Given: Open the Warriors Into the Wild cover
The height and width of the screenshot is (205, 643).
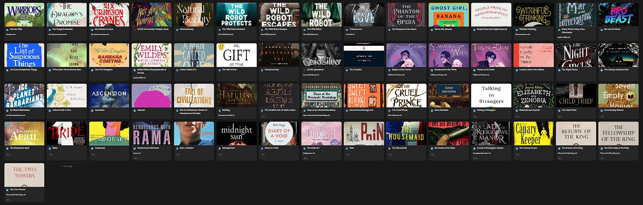Looking at the screenshot, I should tap(24, 14).
